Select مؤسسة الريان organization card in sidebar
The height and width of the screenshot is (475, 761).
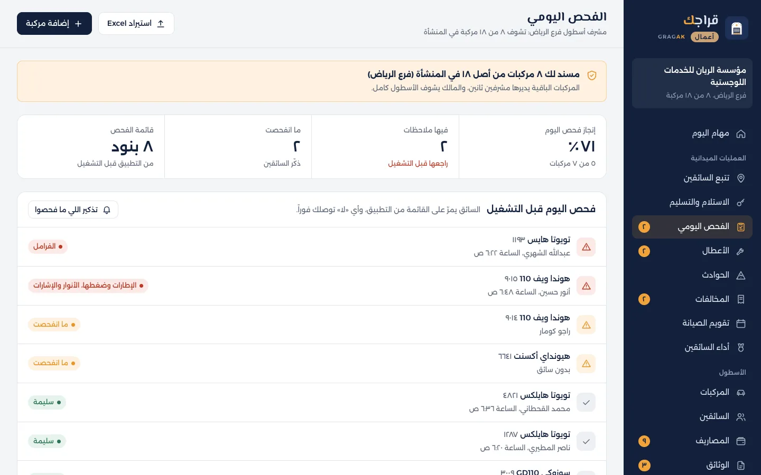point(692,83)
